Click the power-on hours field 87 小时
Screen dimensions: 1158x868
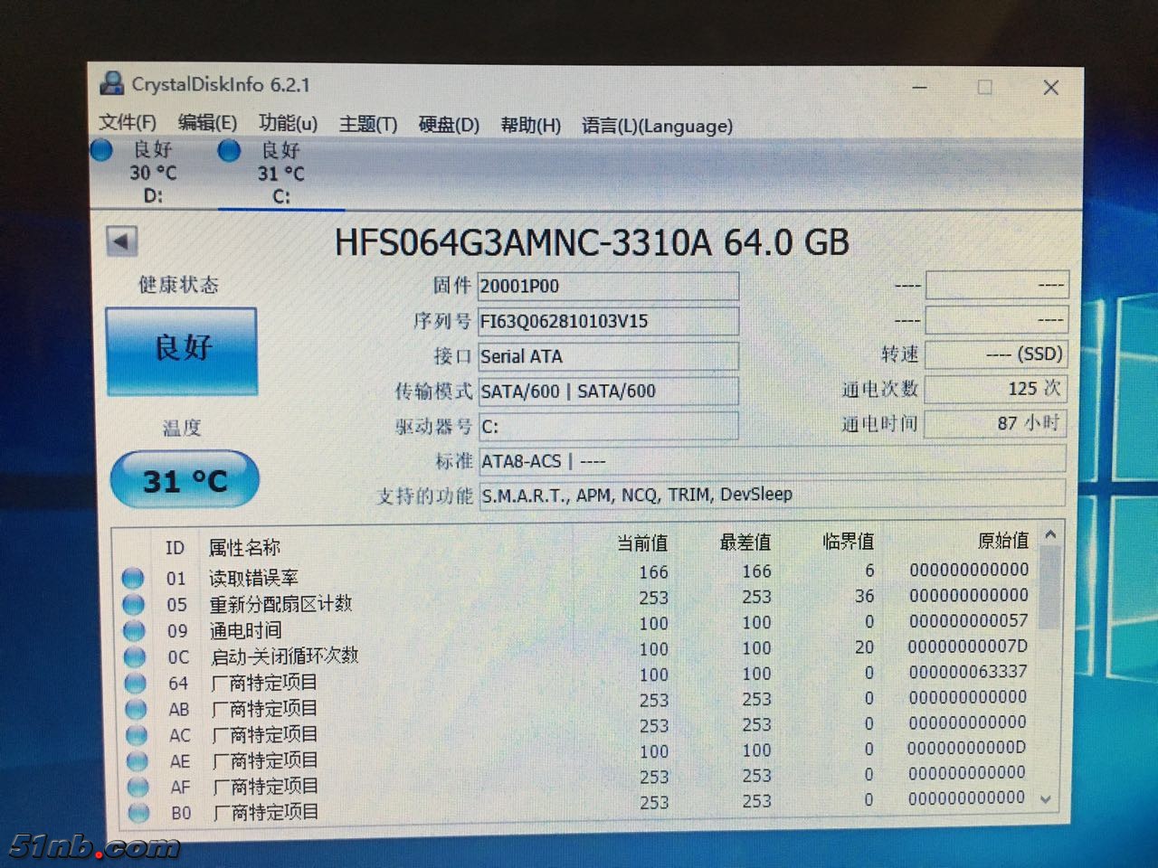[x=996, y=422]
